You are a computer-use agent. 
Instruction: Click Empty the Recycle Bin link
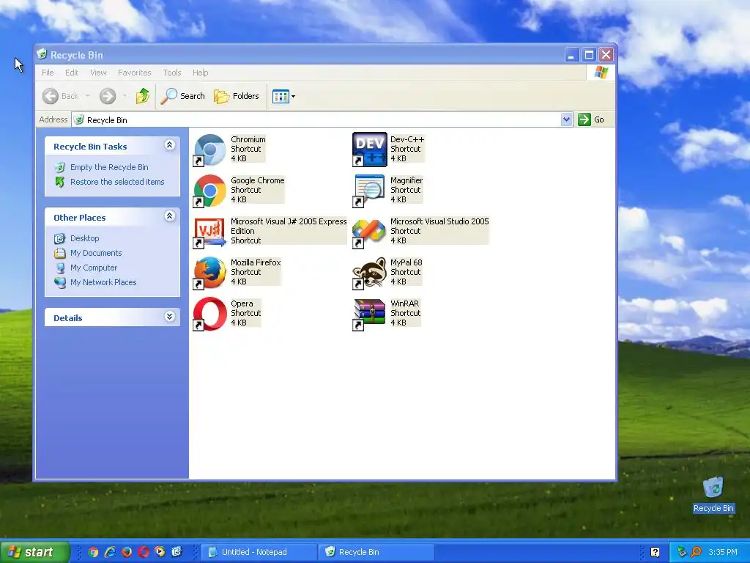pyautogui.click(x=109, y=167)
